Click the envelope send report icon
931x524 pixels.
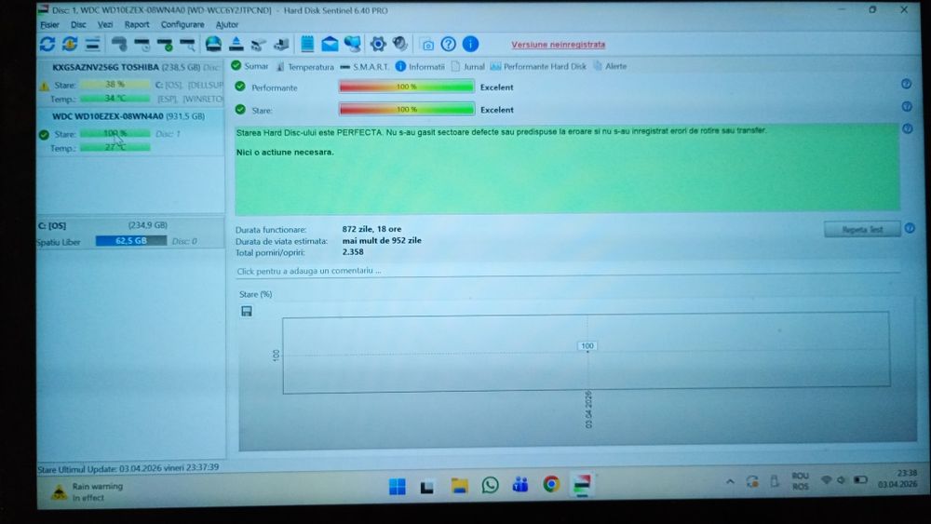pos(330,44)
